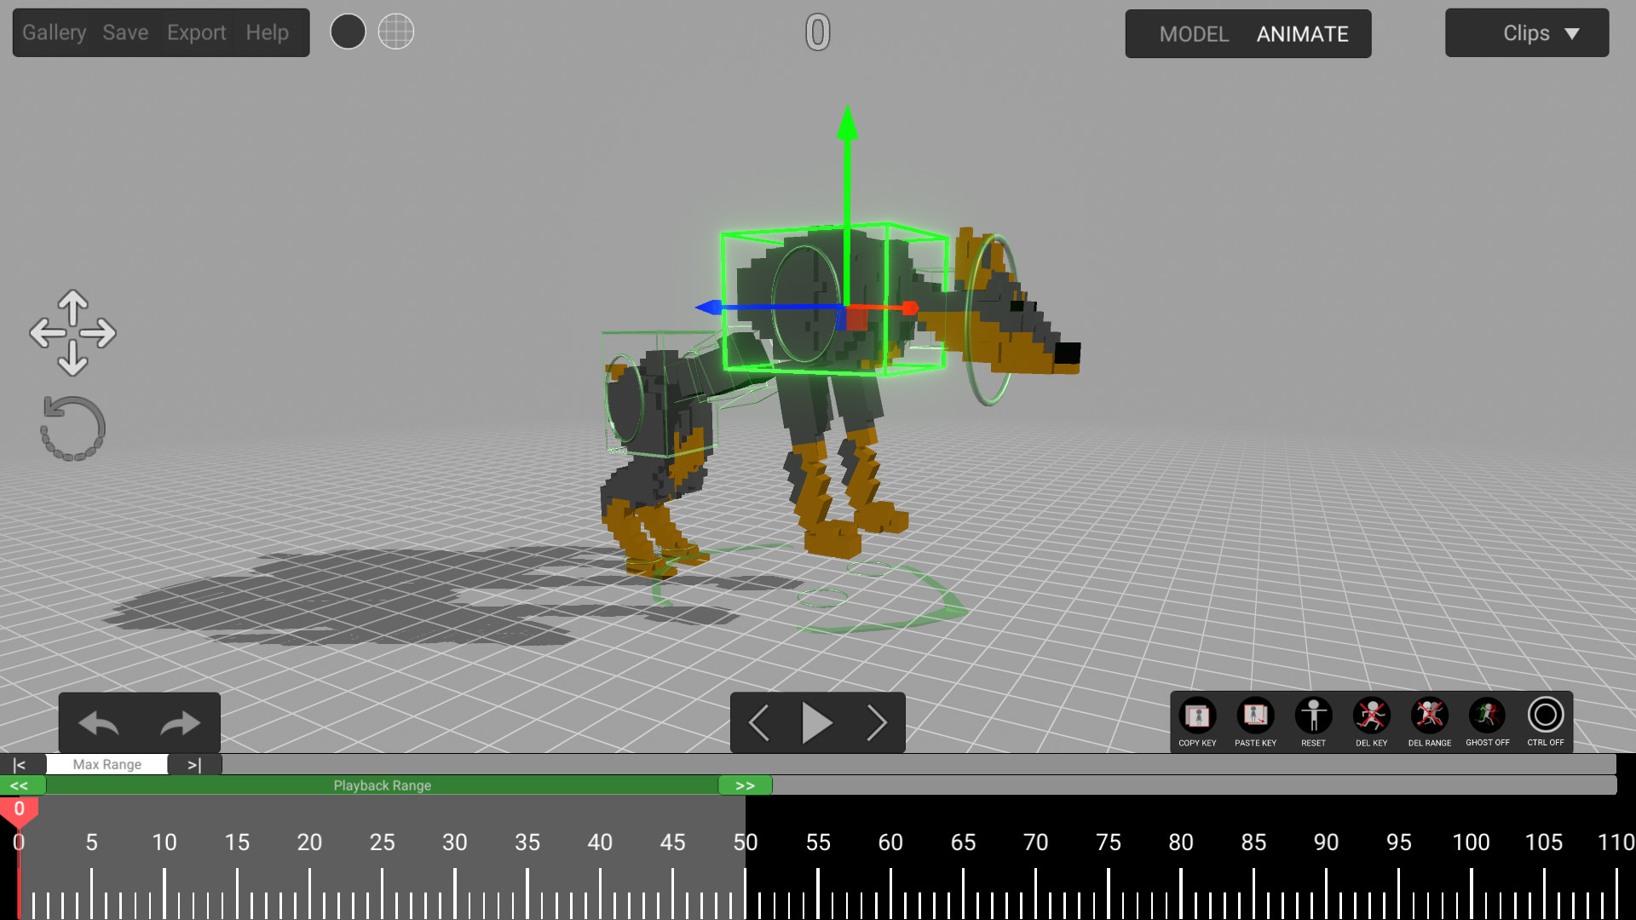1636x920 pixels.
Task: Save the current project
Action: coord(124,32)
